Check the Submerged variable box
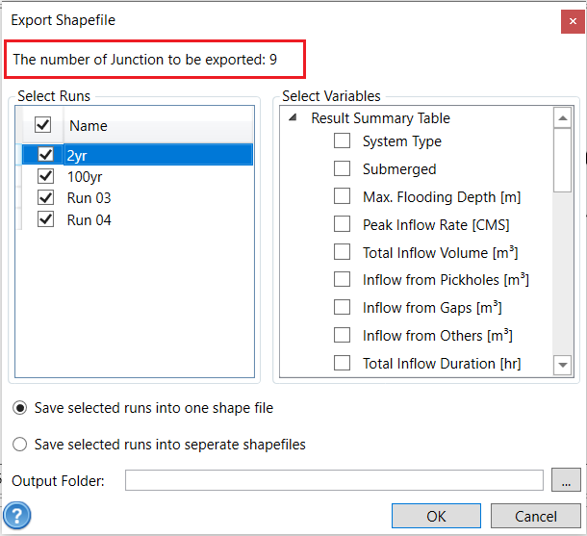This screenshot has width=587, height=536. (x=342, y=169)
